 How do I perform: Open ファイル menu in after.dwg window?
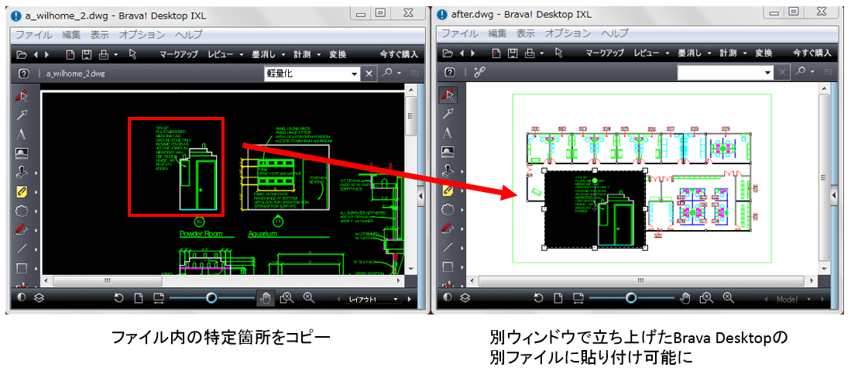459,33
